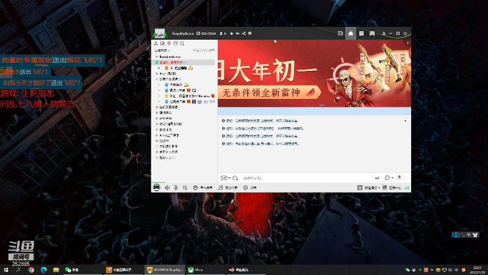Expand the numeric-named channel node
488x275 pixels.
pos(157,119)
